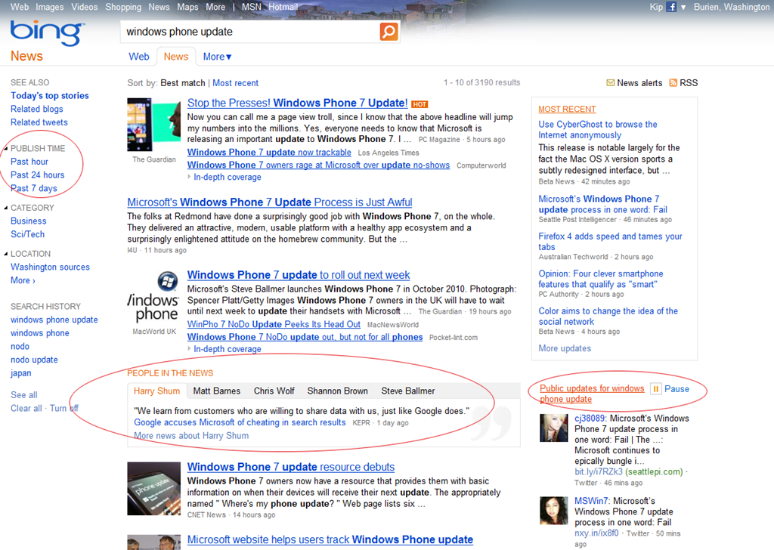Open the Stop the Presses article thumbnail

pyautogui.click(x=154, y=125)
